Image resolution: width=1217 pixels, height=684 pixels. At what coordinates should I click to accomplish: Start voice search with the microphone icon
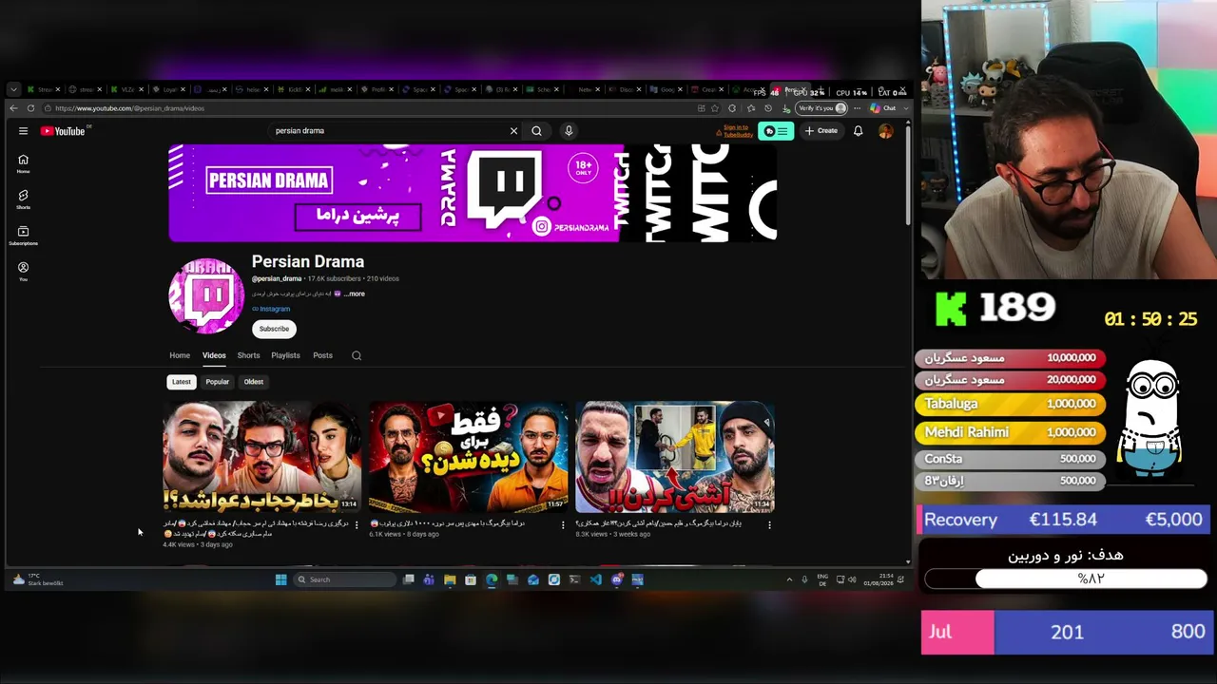coord(569,131)
